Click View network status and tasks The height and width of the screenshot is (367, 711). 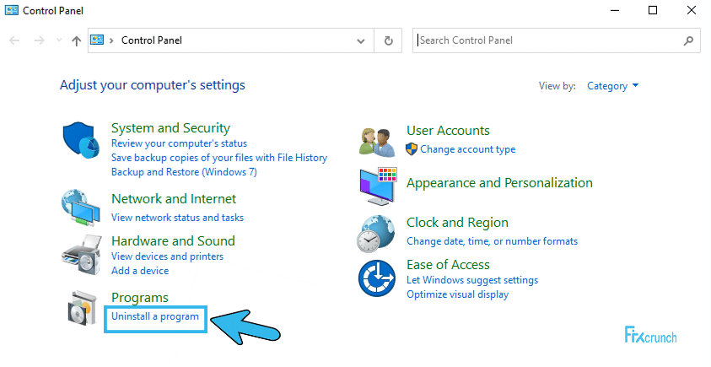[x=177, y=218]
